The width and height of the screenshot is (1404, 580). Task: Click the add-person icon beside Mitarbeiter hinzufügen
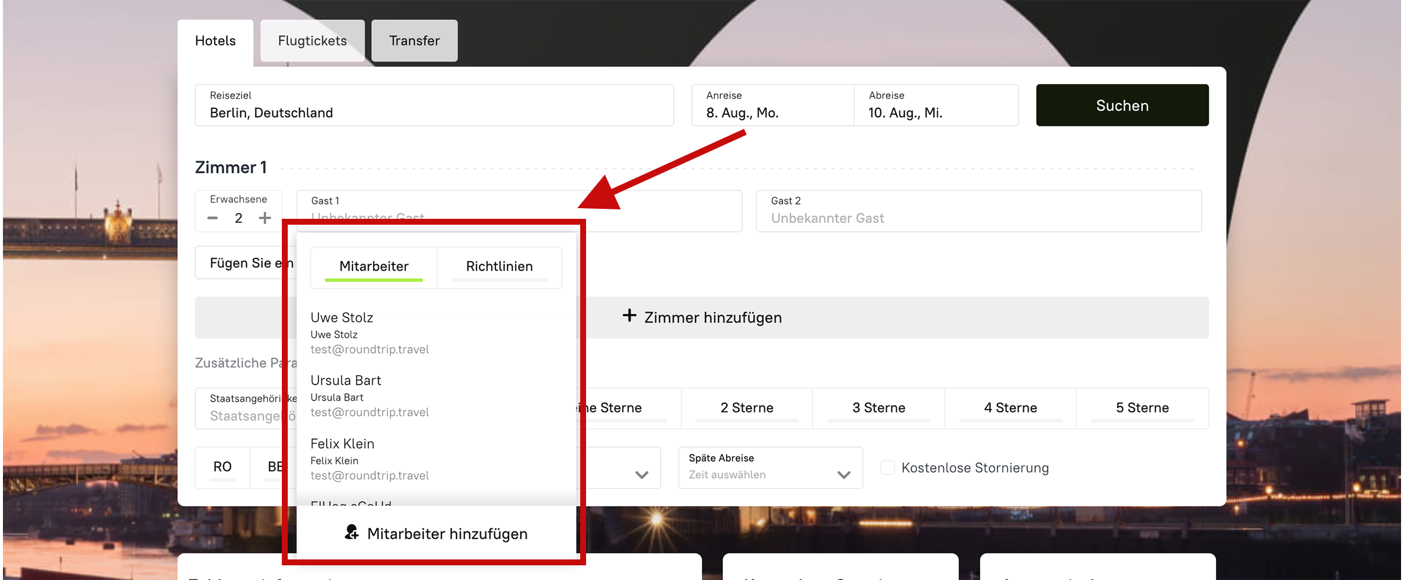351,533
